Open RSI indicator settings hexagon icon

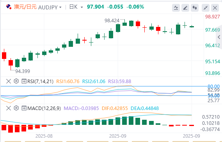click(x=16, y=81)
